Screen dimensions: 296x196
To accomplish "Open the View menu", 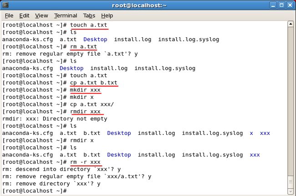I will tap(41, 15).
